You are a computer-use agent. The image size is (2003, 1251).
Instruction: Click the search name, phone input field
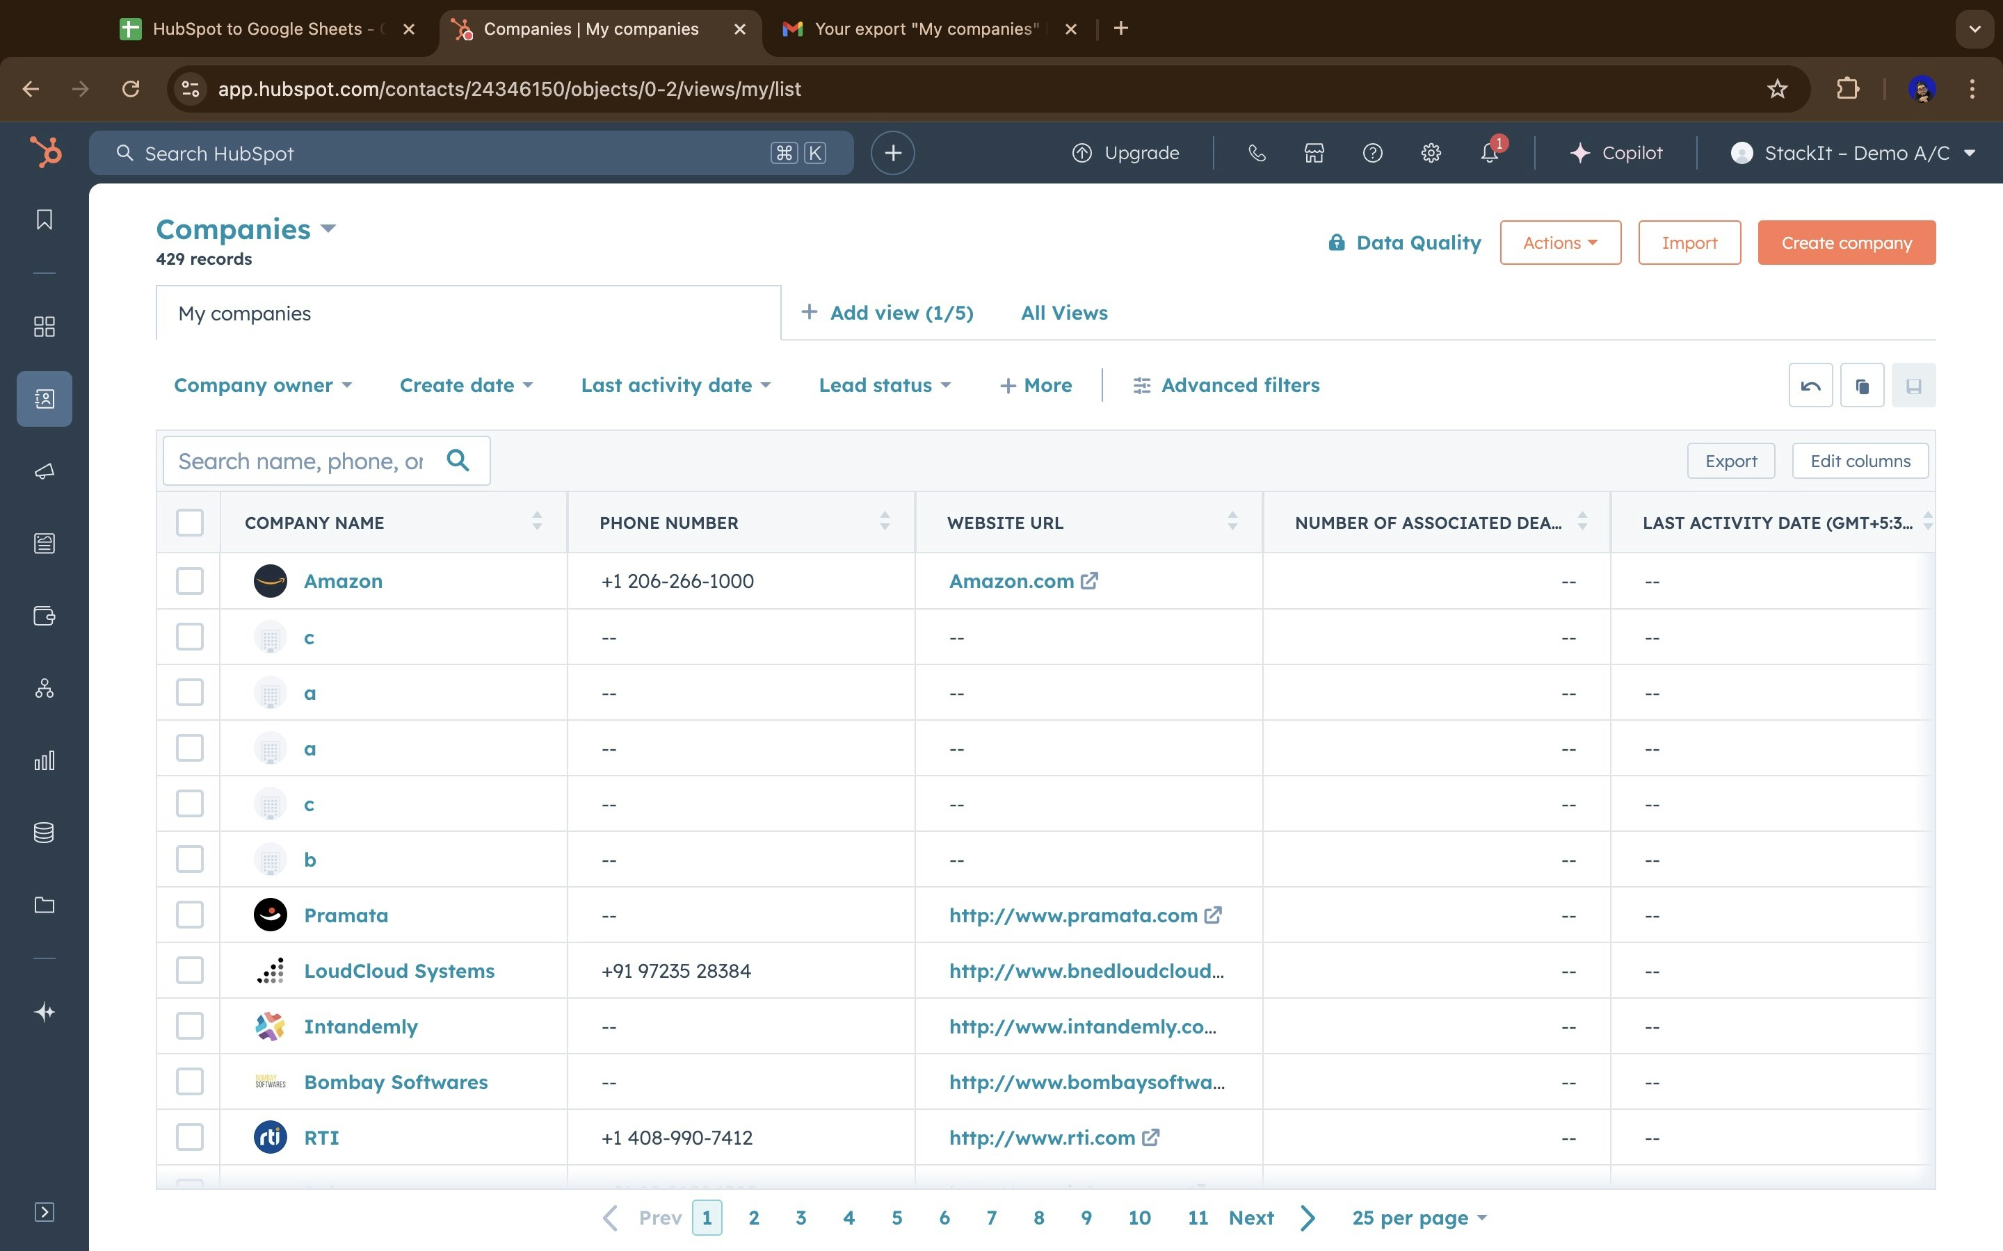pos(302,461)
